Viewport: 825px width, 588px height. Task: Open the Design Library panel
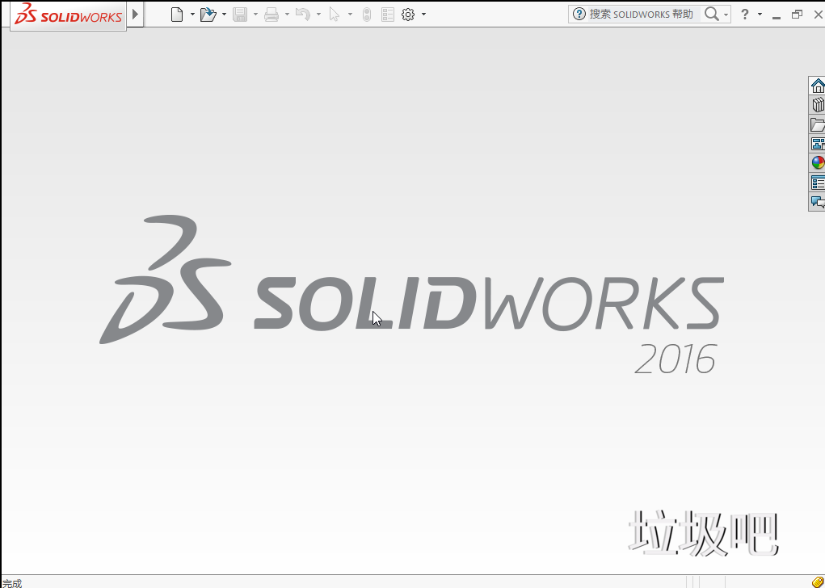[817, 104]
